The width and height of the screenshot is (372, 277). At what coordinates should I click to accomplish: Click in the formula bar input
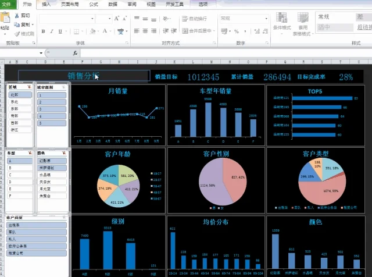226,53
